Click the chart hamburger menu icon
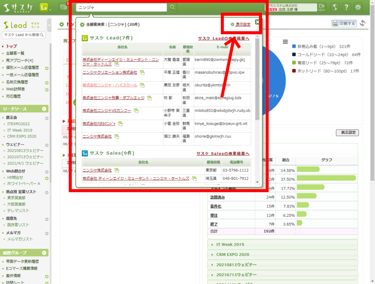 (x=285, y=42)
